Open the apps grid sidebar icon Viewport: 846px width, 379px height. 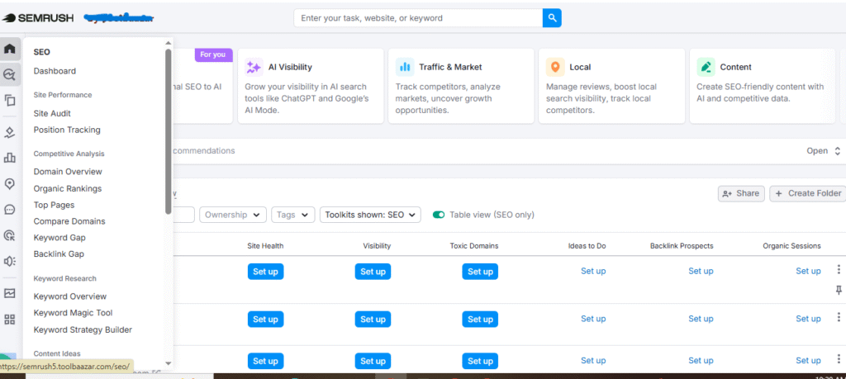pyautogui.click(x=9, y=320)
